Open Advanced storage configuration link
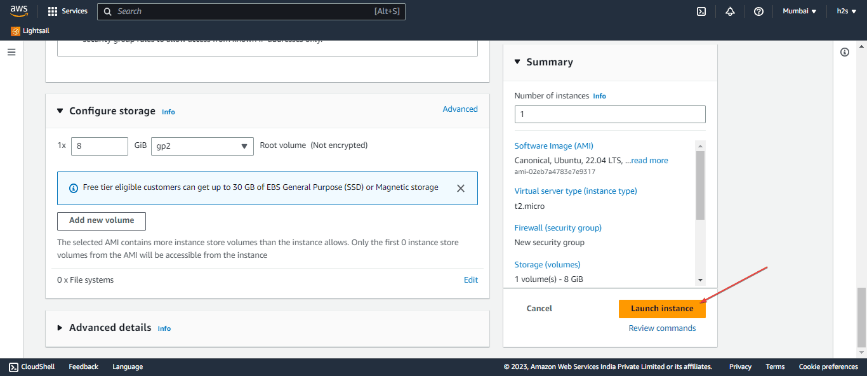867x376 pixels. pos(460,109)
